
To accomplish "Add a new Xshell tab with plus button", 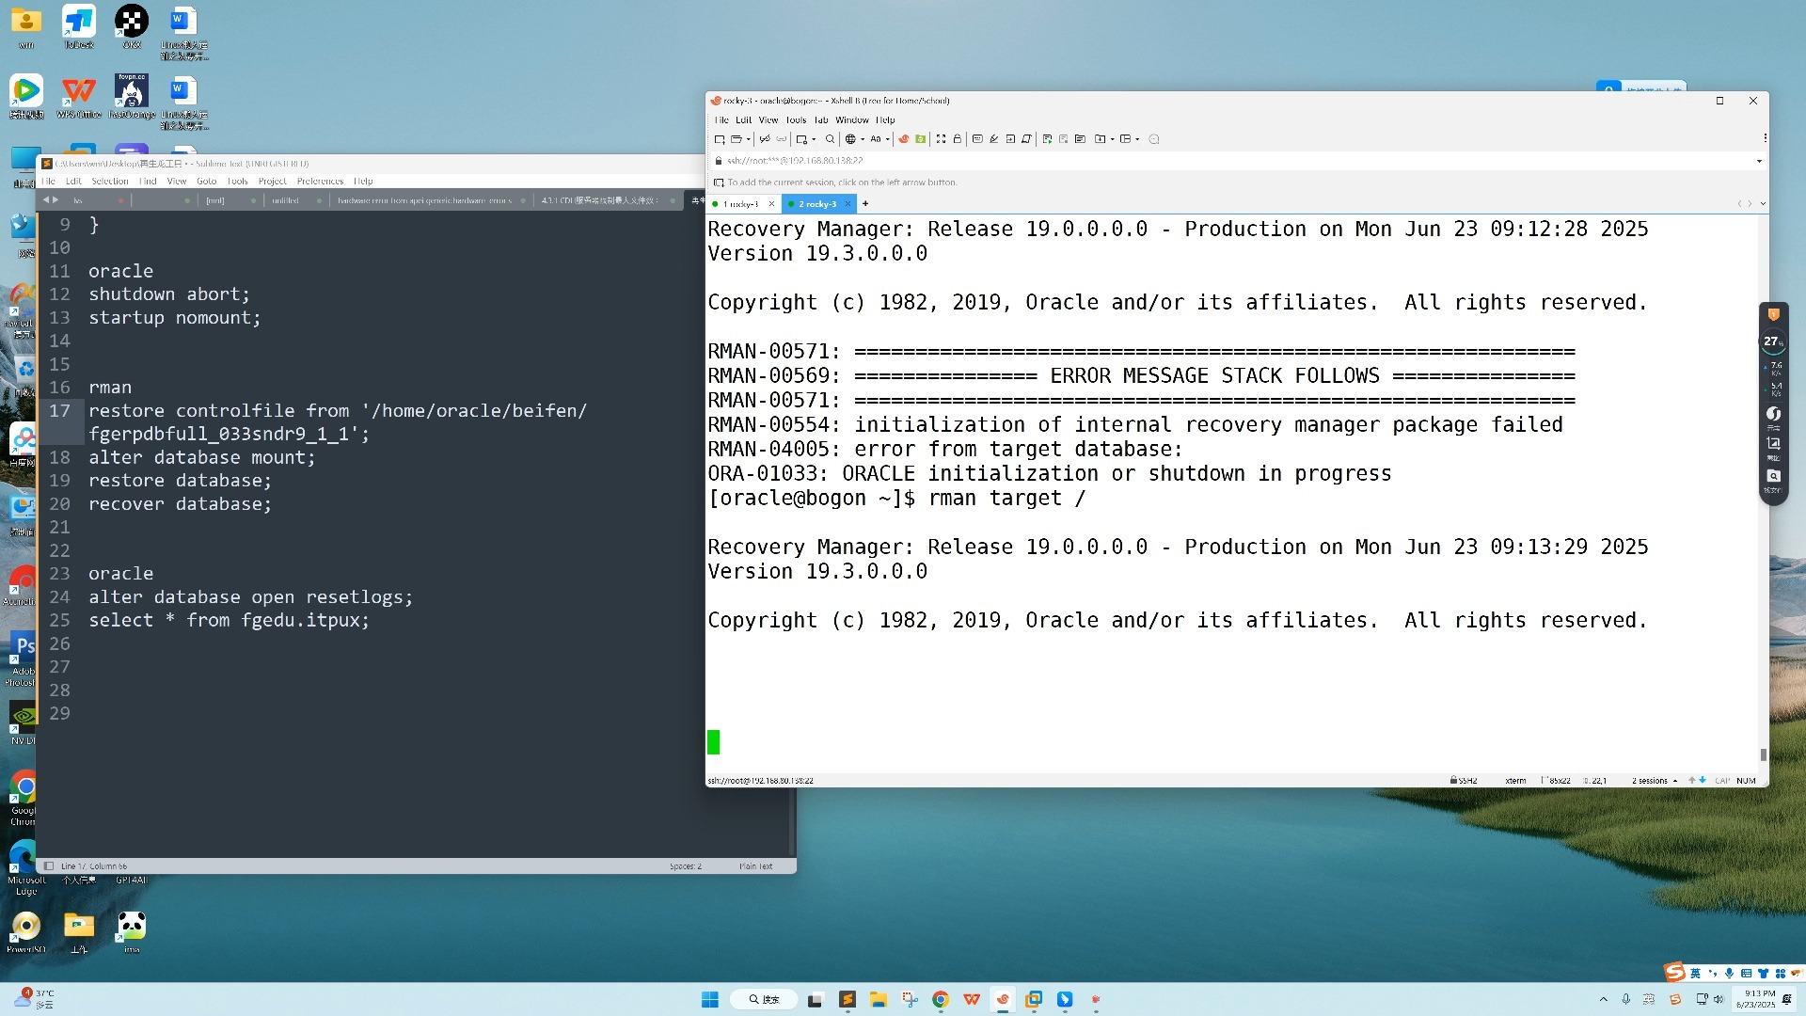I will (865, 204).
